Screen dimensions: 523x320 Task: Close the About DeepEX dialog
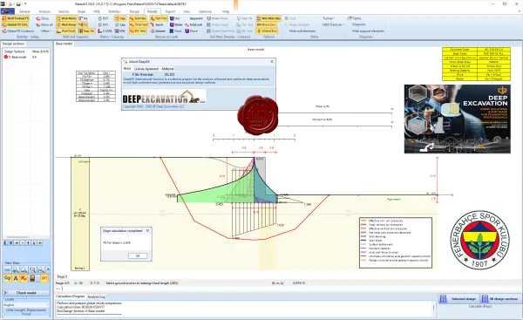pyautogui.click(x=272, y=61)
